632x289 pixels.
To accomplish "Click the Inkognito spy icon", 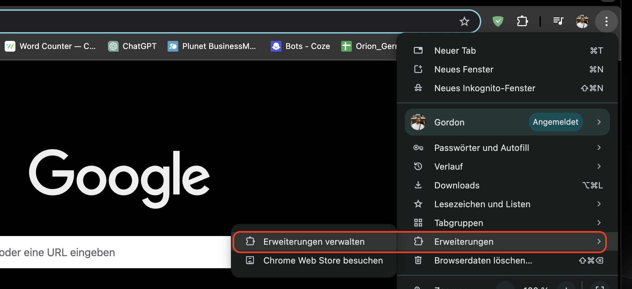I will pos(418,88).
